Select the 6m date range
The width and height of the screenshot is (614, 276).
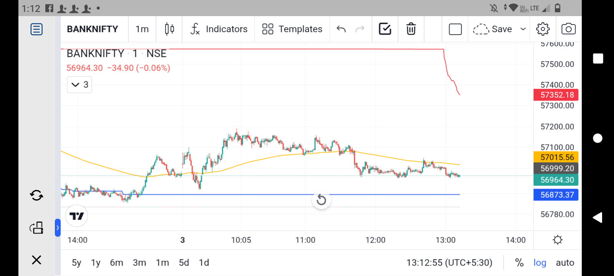pos(116,263)
